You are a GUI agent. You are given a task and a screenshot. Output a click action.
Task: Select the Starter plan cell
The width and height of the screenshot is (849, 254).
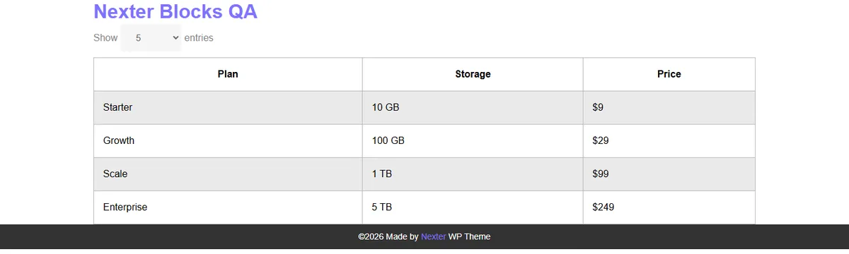click(228, 108)
